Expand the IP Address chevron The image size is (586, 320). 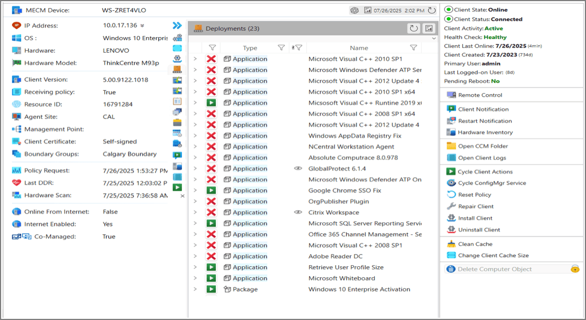click(142, 26)
